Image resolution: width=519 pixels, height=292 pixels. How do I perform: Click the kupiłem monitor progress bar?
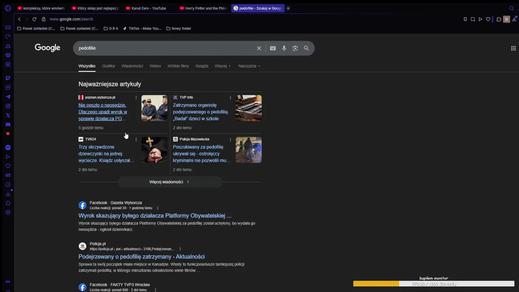tap(434, 284)
